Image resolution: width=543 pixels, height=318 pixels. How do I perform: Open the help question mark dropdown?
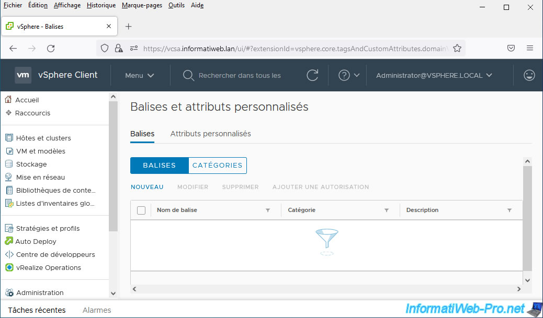click(349, 75)
